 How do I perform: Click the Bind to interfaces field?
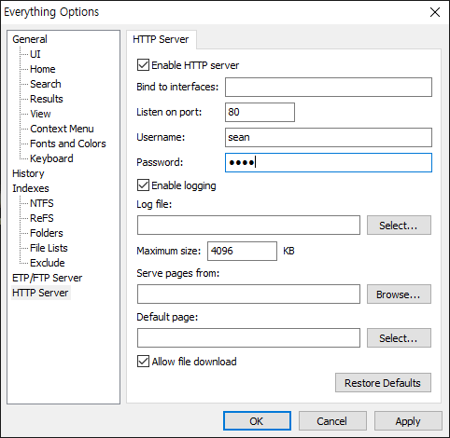(329, 87)
